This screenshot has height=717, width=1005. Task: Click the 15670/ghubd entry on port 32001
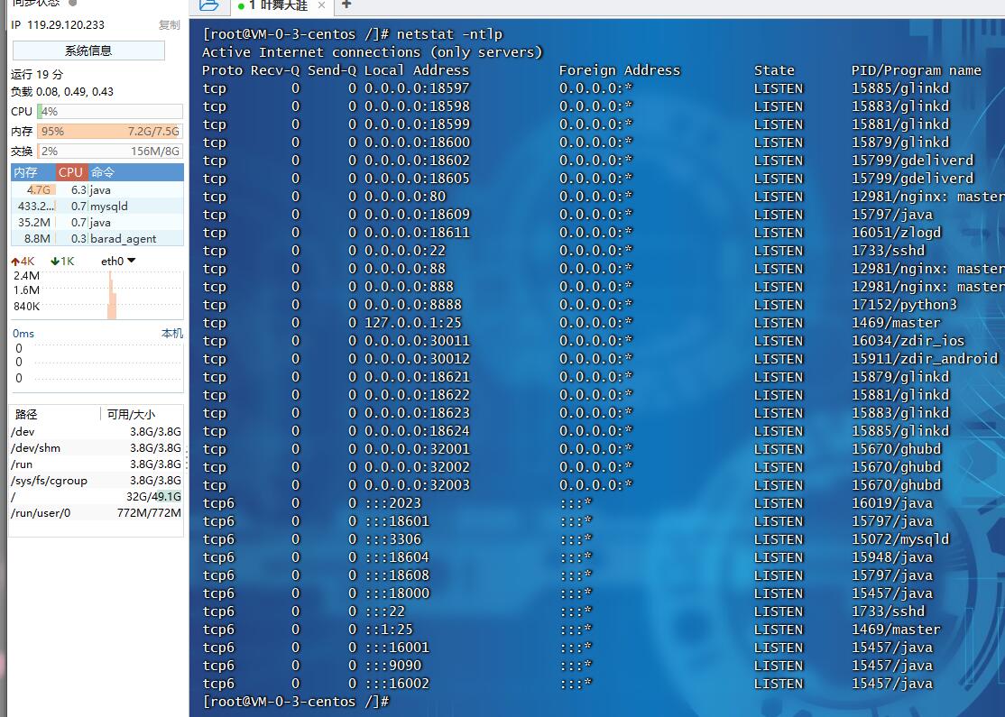[x=896, y=448]
